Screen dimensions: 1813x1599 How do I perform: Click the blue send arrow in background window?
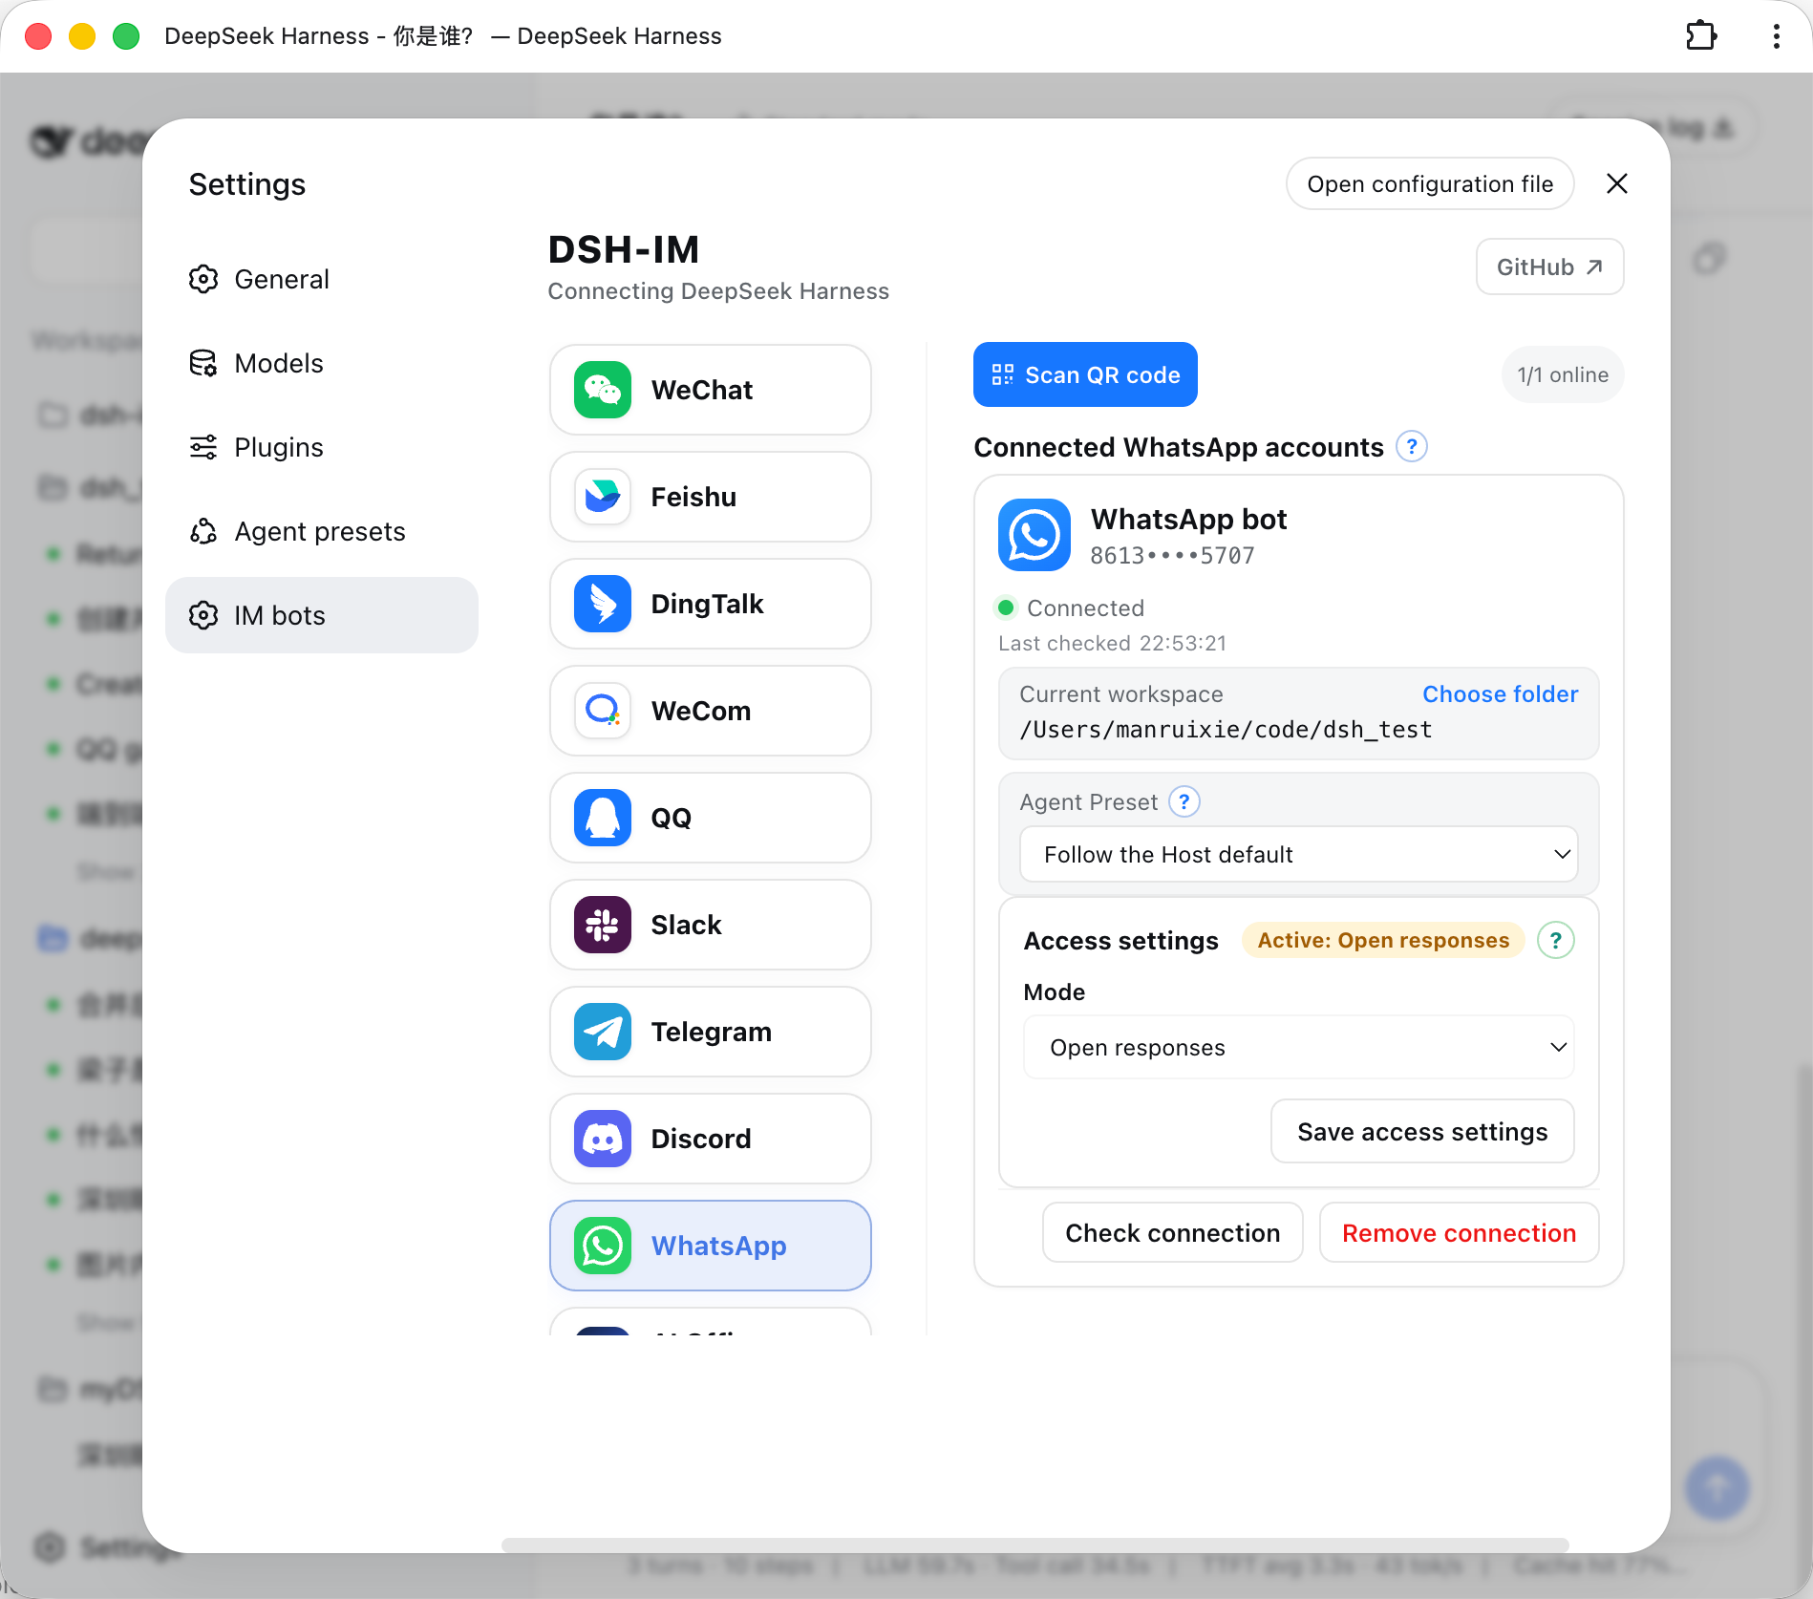pyautogui.click(x=1717, y=1487)
